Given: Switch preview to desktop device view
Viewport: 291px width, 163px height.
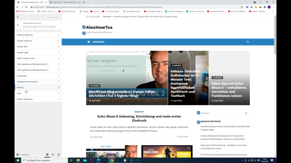Looking at the screenshot, I should (x=47, y=155).
